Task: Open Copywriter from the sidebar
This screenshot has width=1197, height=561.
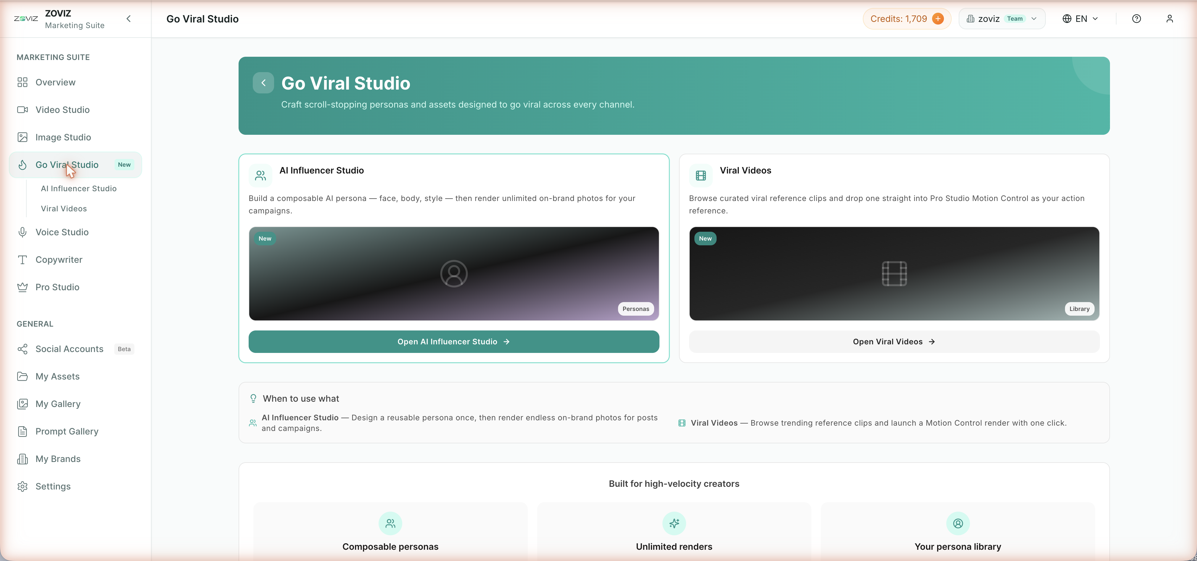Action: (x=75, y=260)
